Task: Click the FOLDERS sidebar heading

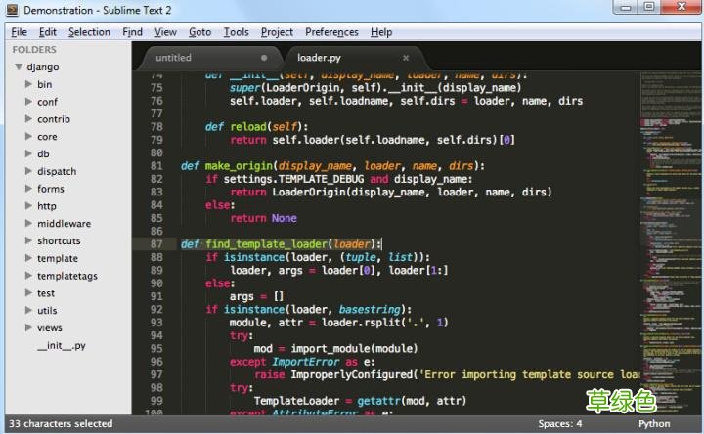Action: tap(34, 50)
